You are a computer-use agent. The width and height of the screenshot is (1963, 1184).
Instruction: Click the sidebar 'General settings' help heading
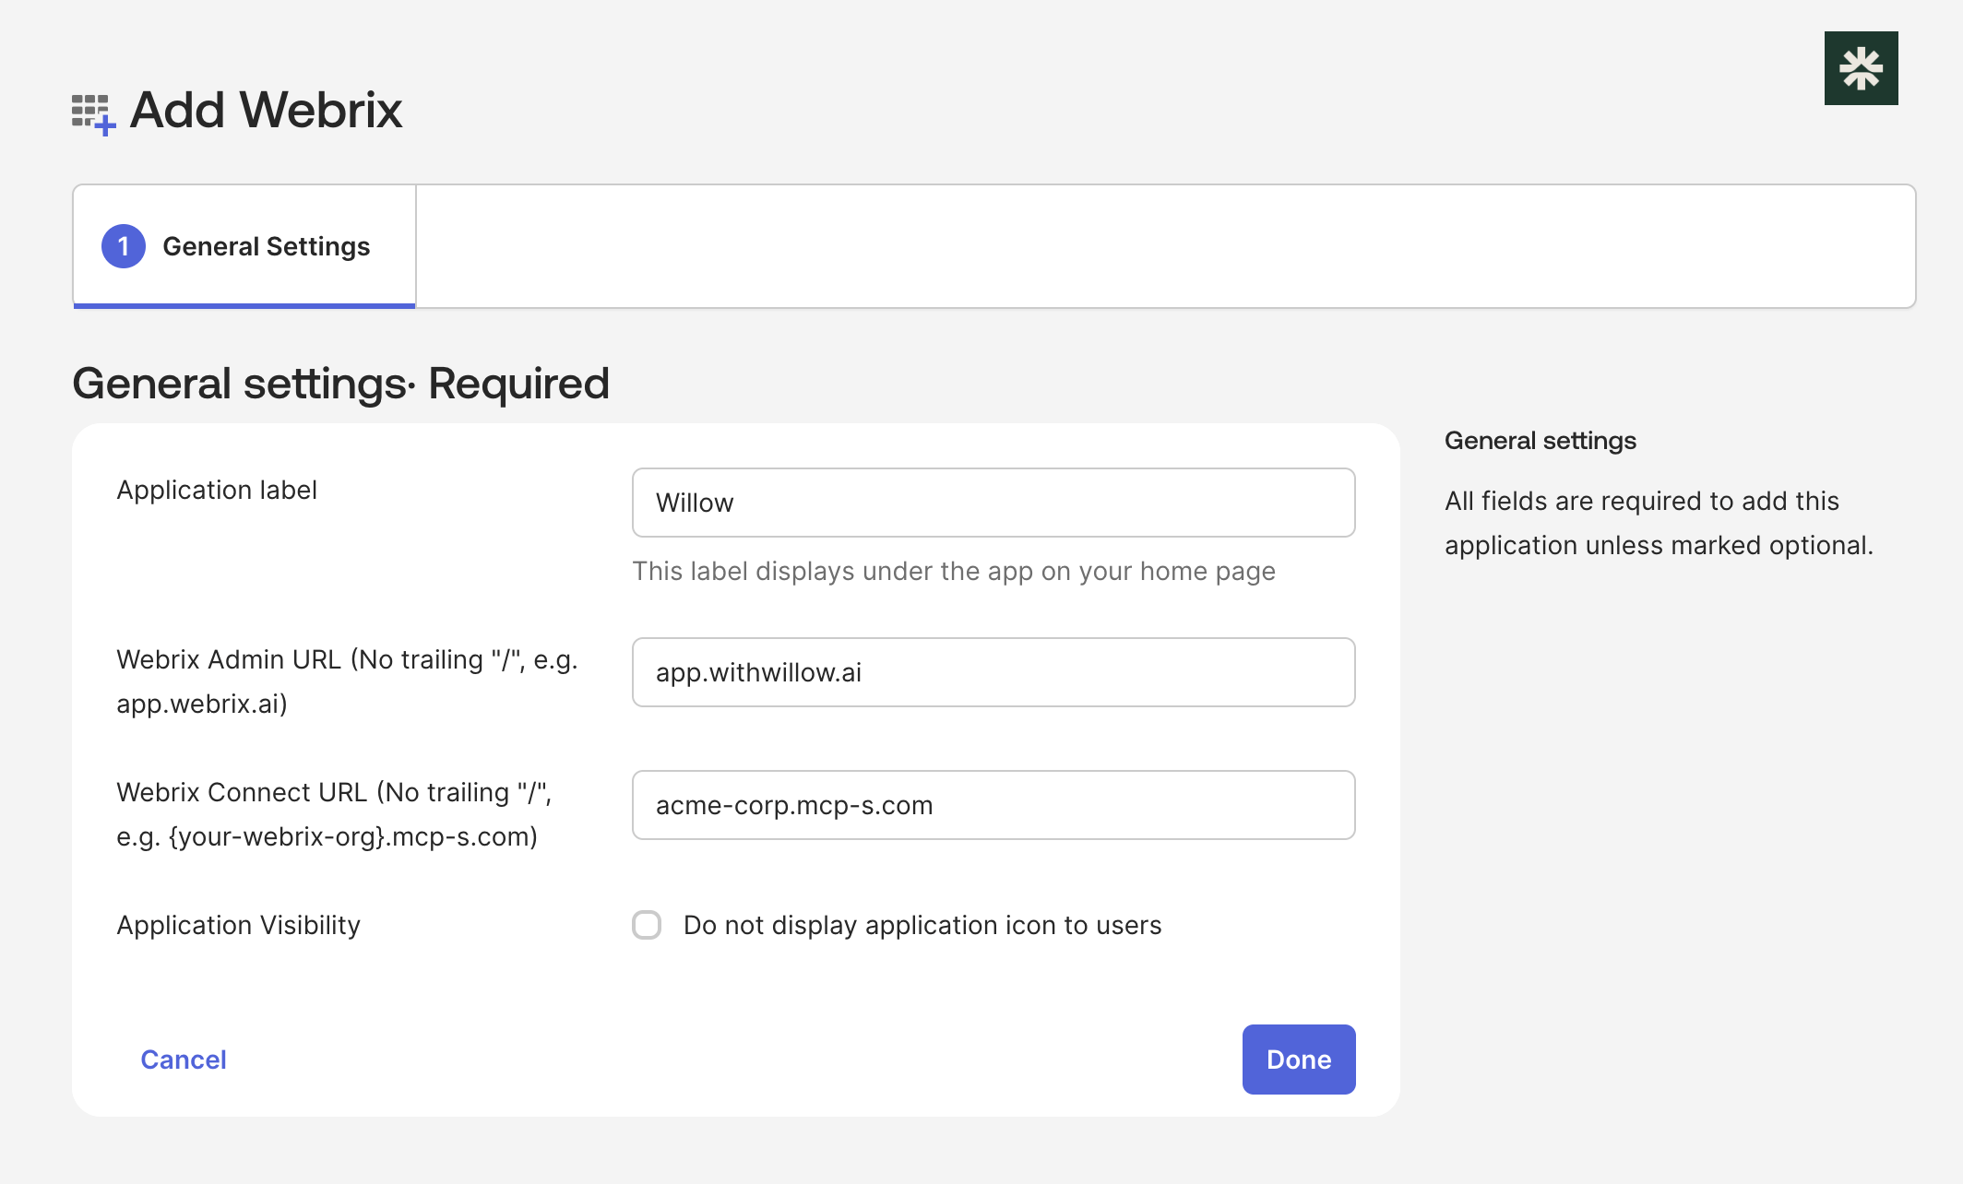(x=1541, y=441)
